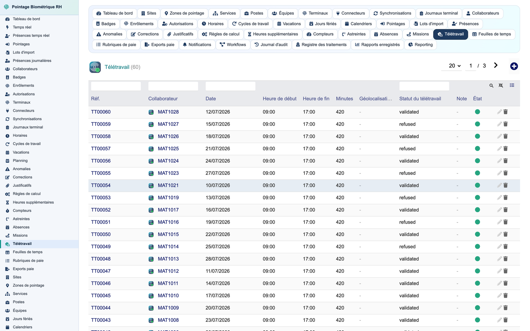Click date cell 24/07/2026
This screenshot has width=530, height=331.
[x=218, y=161]
